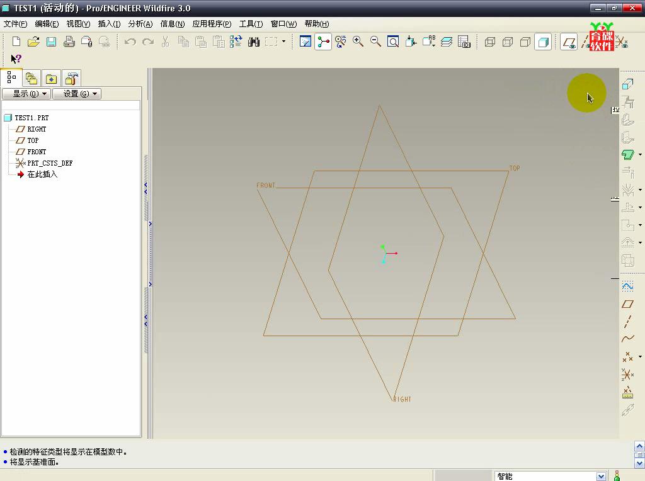Open the saved view list icon
This screenshot has height=481, width=645.
pyautogui.click(x=428, y=42)
